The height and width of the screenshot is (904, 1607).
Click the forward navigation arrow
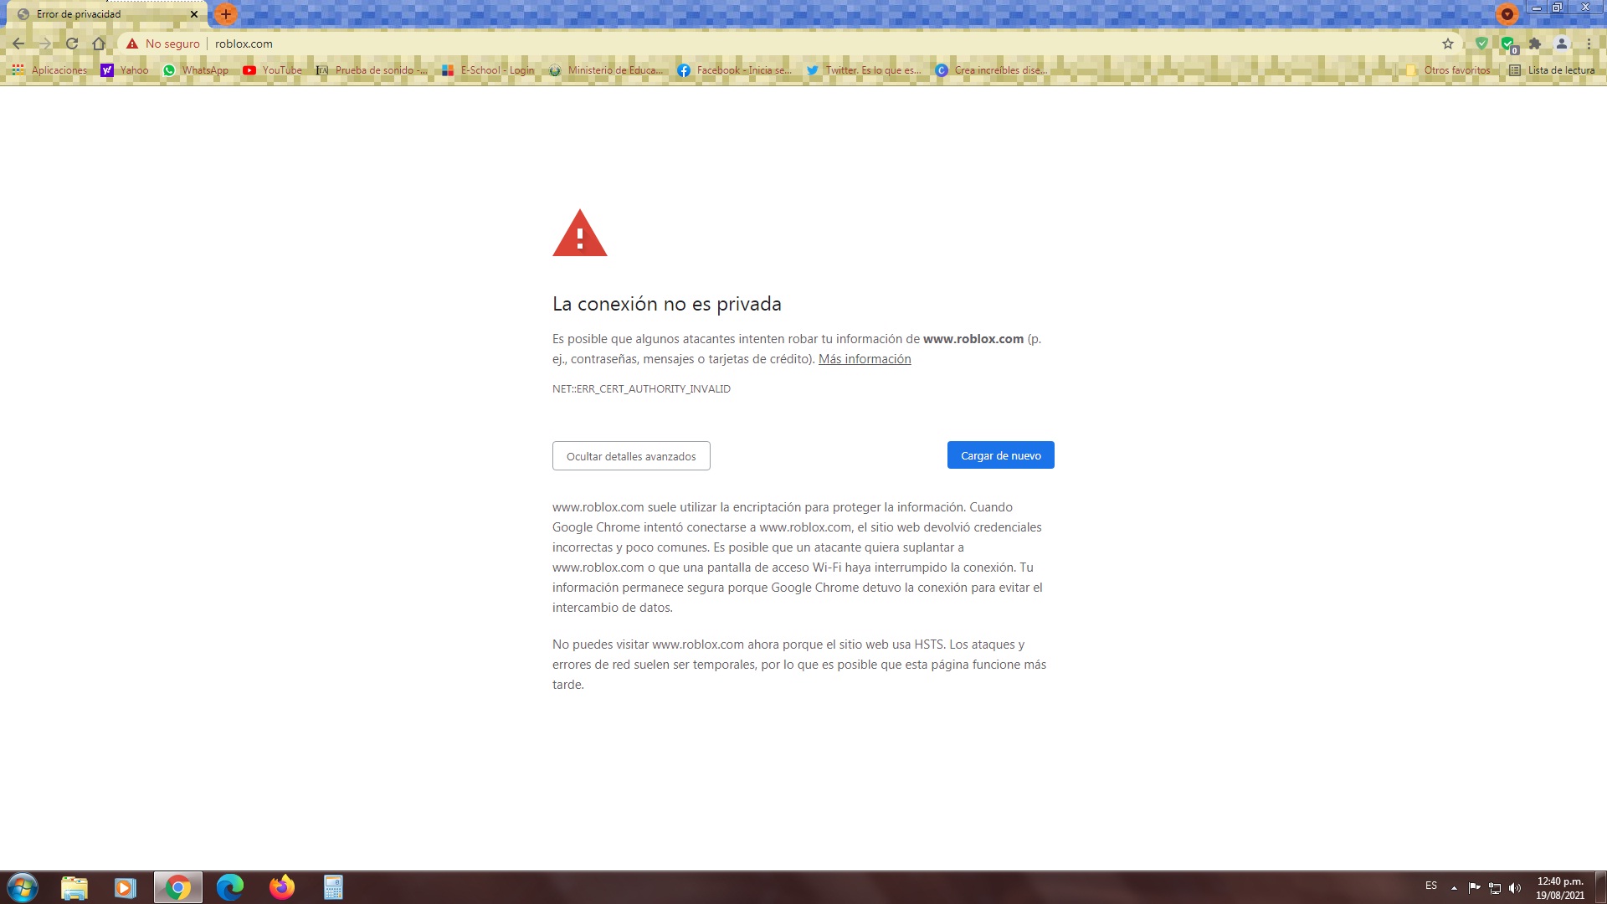45,43
